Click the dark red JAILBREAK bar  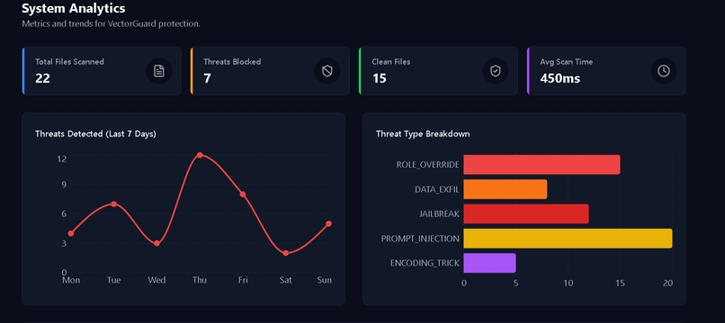tap(525, 214)
